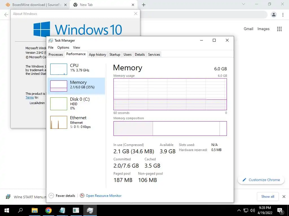Screen dimensions: 289x216
Task: Click the Performance tab
Action: [x=76, y=54]
